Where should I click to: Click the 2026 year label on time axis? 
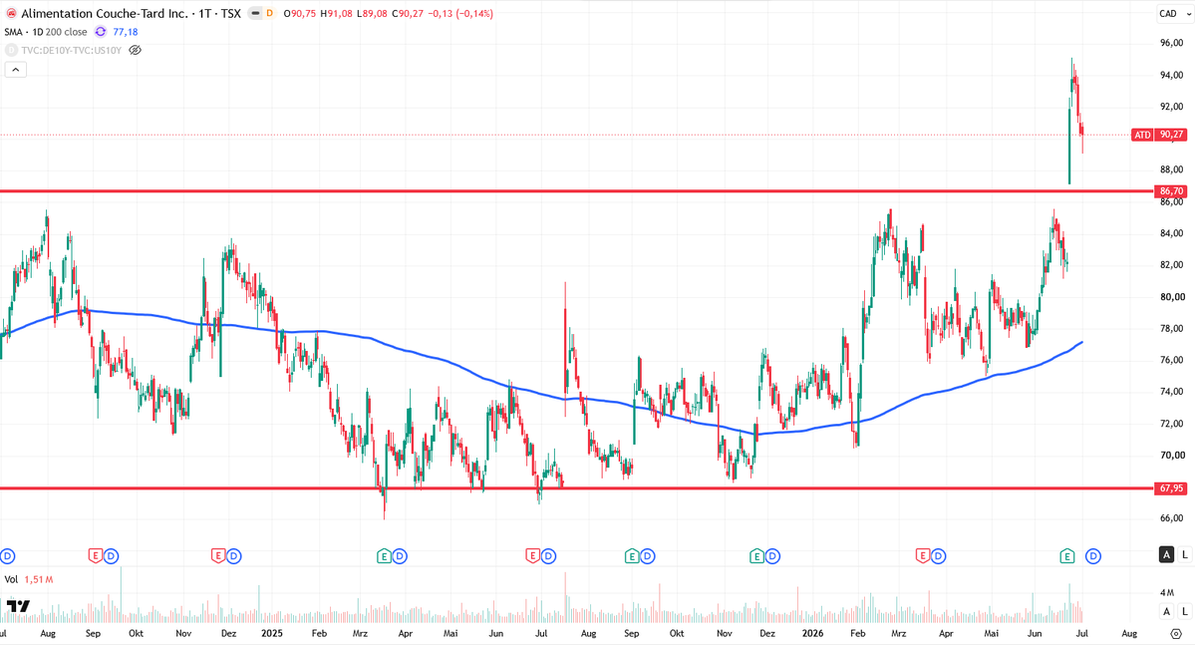point(812,634)
